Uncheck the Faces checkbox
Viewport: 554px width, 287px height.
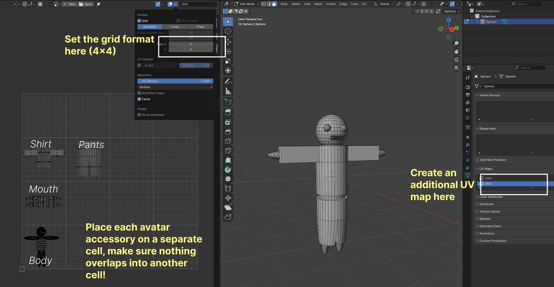point(139,99)
